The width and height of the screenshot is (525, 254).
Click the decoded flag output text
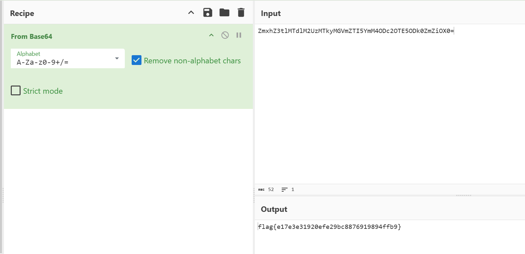(329, 227)
